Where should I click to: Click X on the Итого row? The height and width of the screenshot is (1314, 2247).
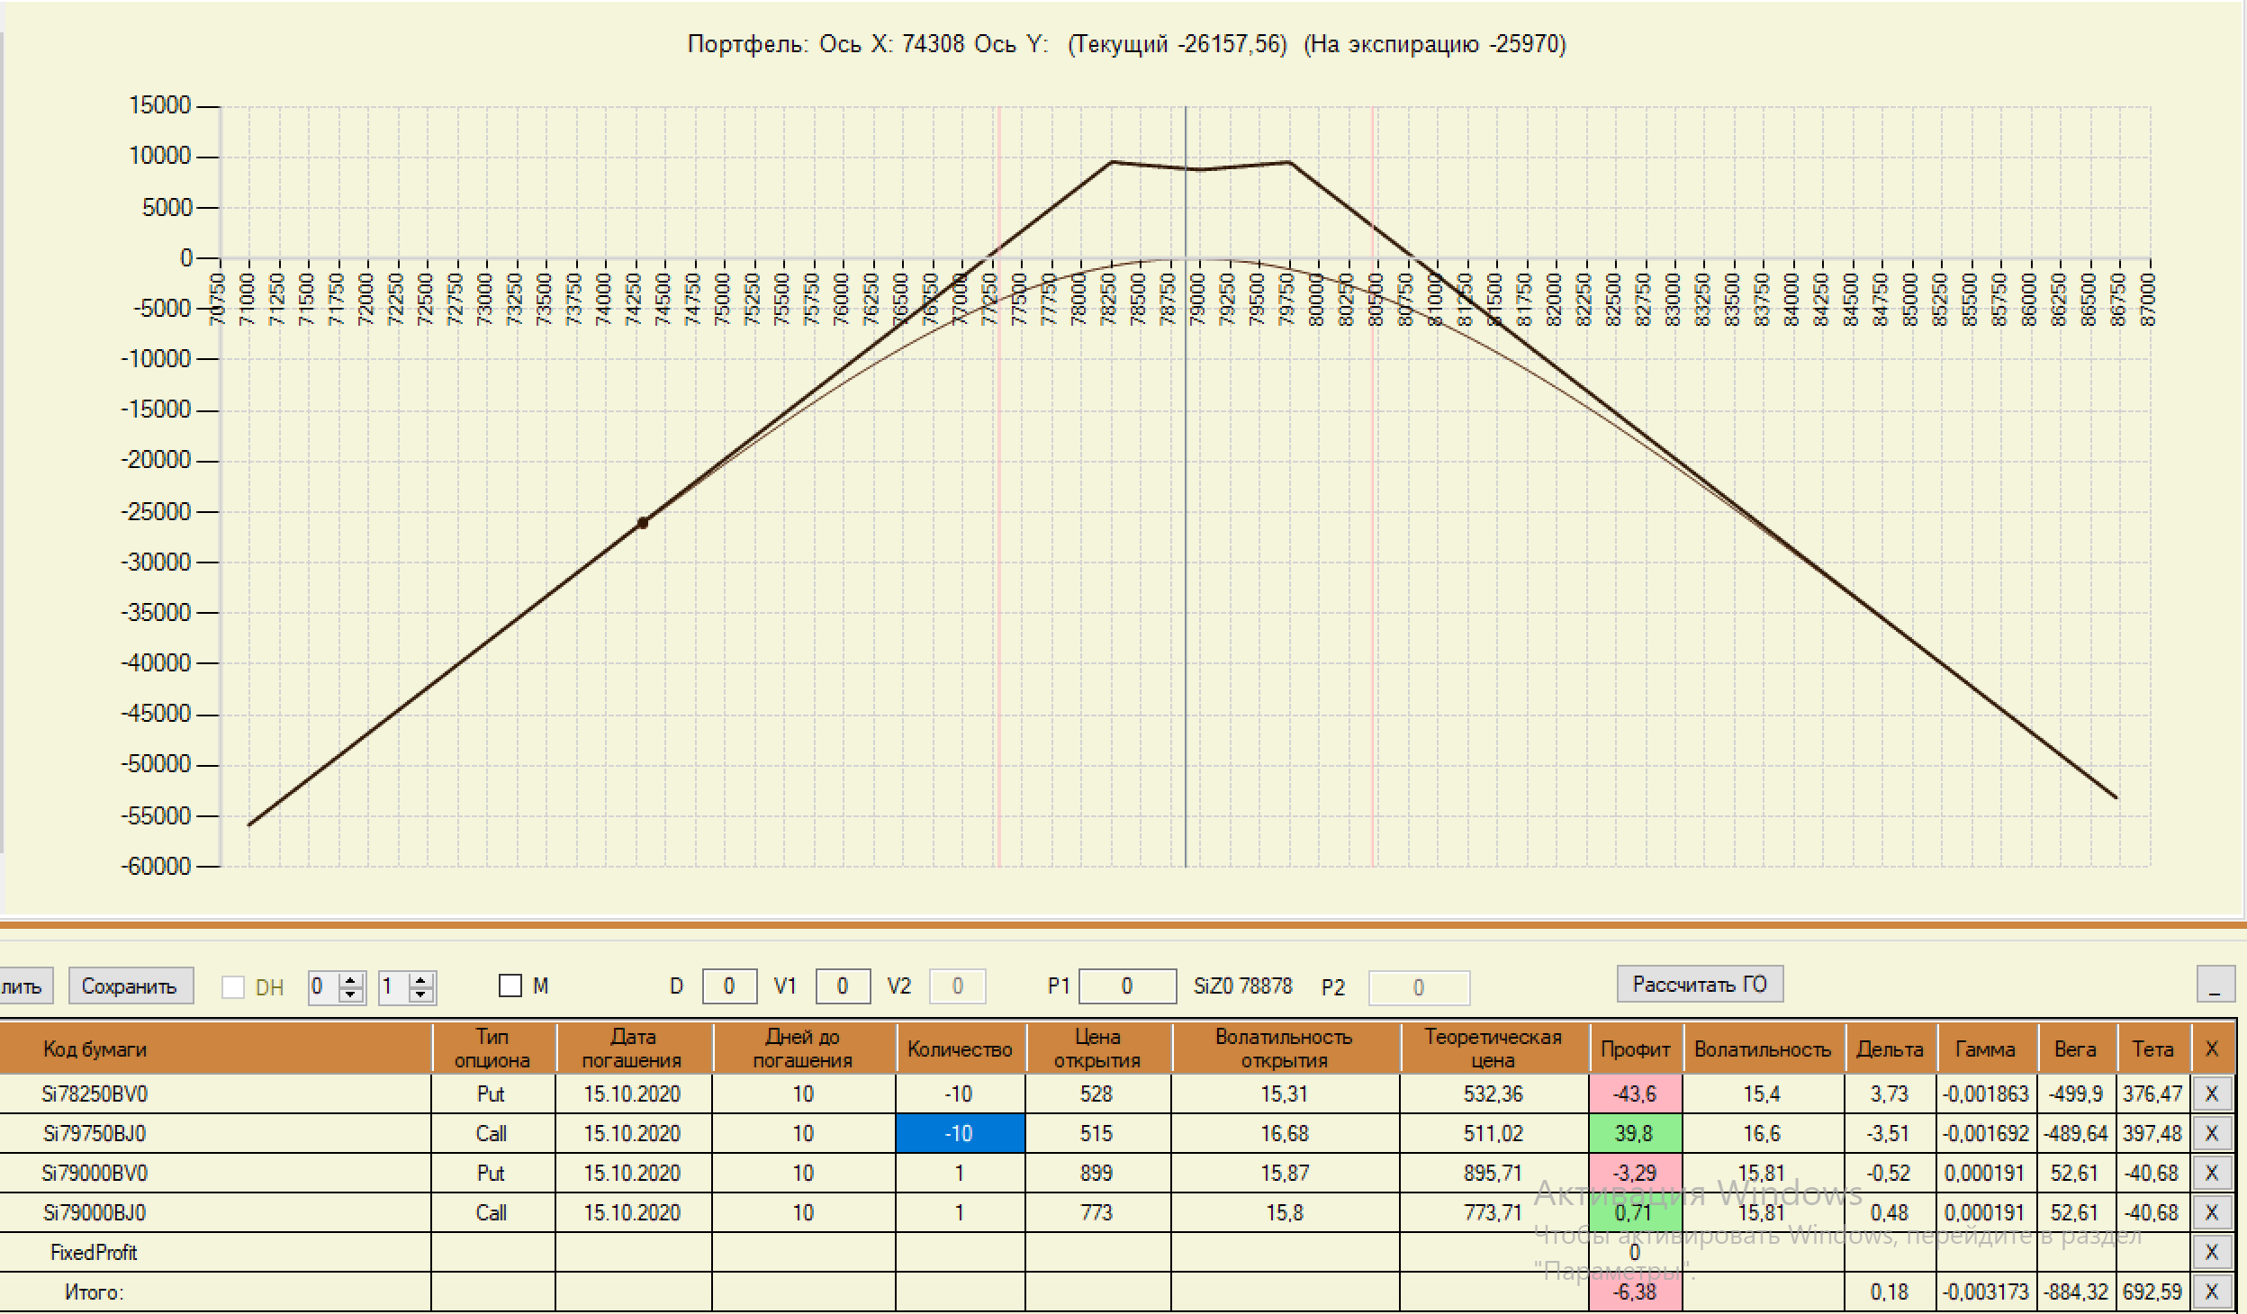coord(2211,1292)
